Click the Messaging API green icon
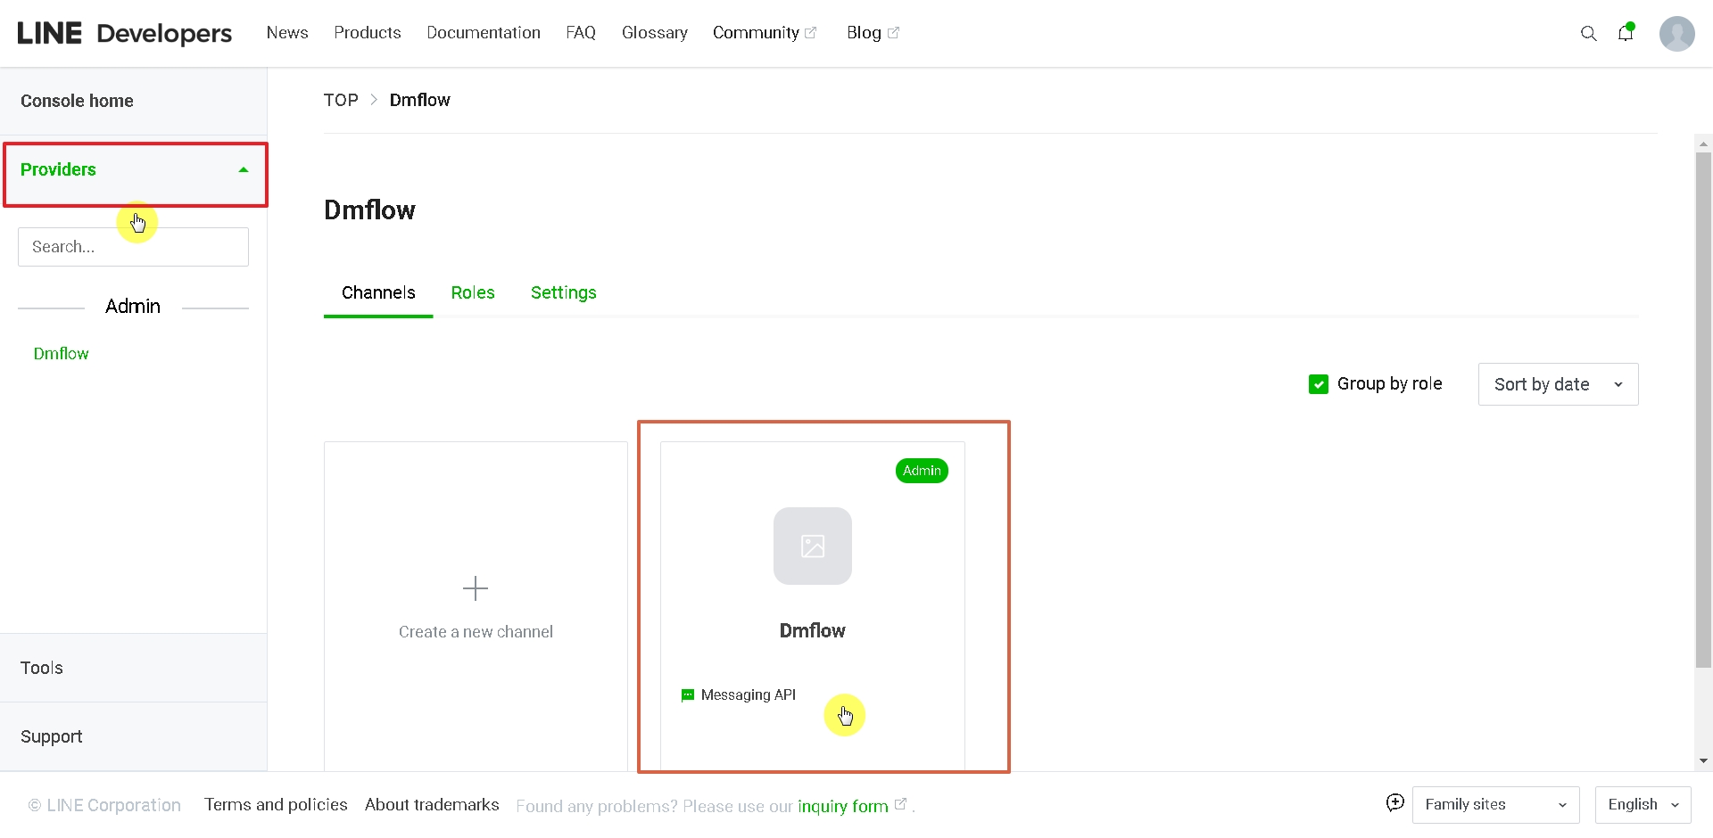The image size is (1713, 838). coord(687,695)
